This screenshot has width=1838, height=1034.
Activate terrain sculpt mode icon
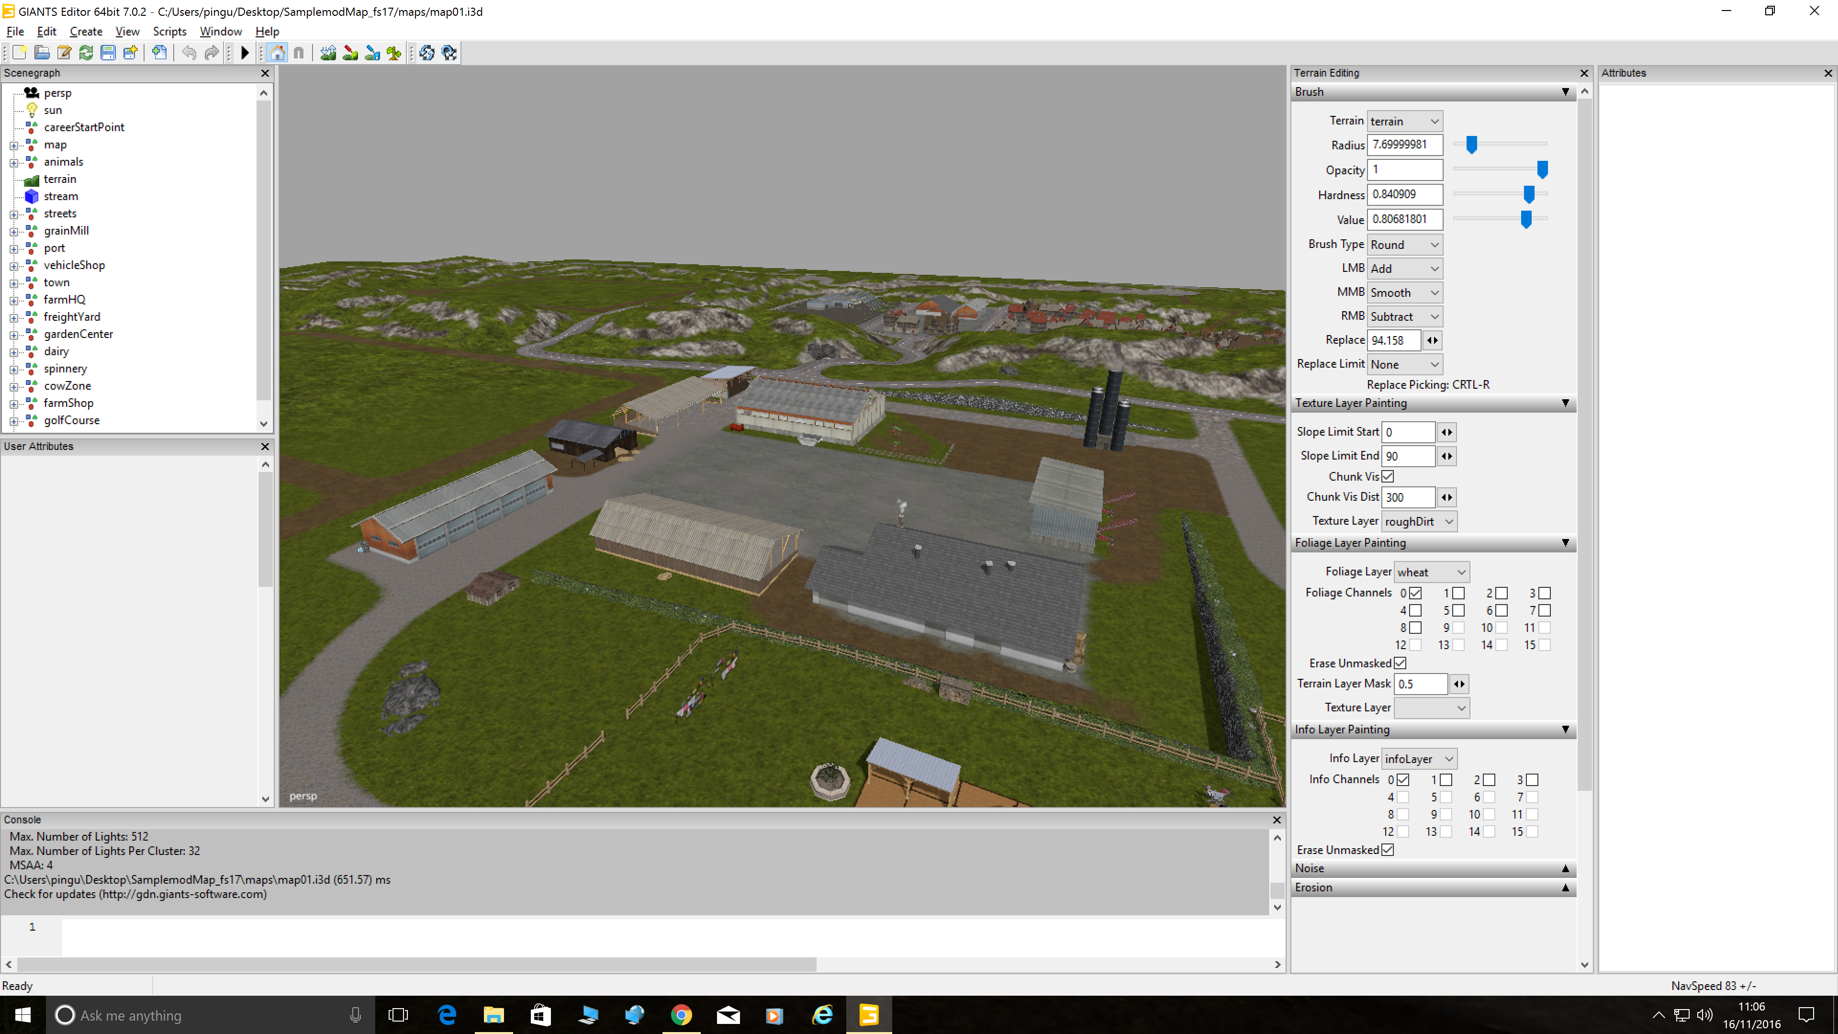coord(328,53)
